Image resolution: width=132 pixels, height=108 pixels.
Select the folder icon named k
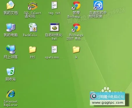[x=76, y=50]
